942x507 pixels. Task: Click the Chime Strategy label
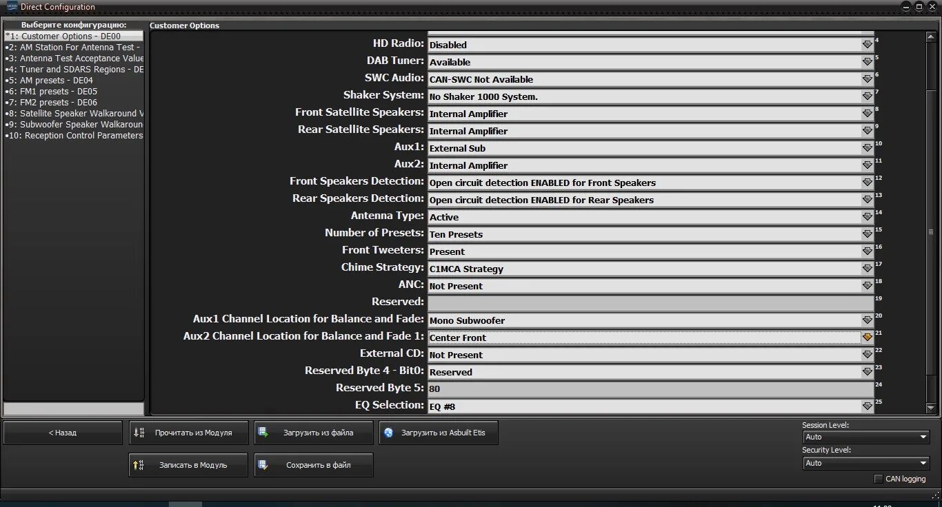tap(383, 267)
